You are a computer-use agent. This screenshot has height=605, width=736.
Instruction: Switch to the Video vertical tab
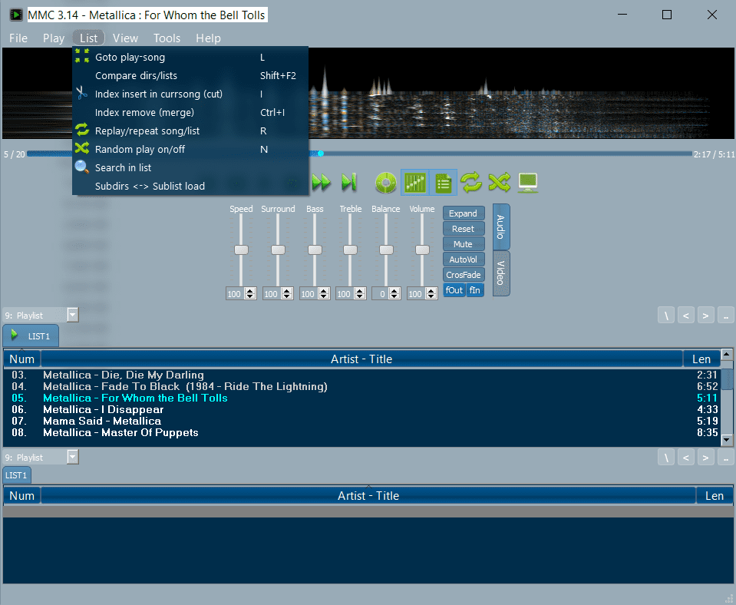501,273
